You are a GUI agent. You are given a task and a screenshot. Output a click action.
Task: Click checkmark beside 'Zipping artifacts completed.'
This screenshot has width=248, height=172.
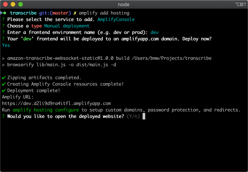4,78
